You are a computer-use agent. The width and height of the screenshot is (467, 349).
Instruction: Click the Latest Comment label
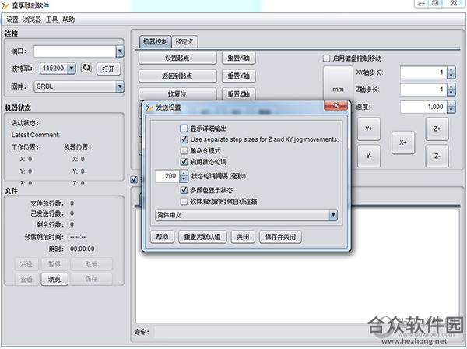tap(35, 135)
